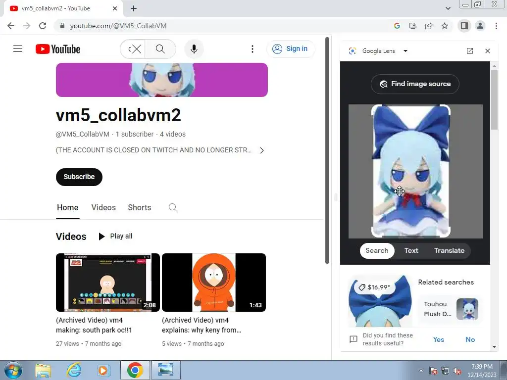Search within channel magnifier icon
The height and width of the screenshot is (380, 507).
point(173,207)
